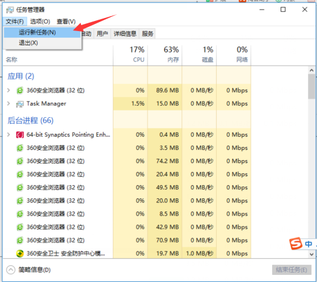Click icon of 360 browser using 49.5 MB

[20, 188]
